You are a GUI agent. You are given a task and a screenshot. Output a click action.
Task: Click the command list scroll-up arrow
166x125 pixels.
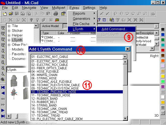click(x=125, y=62)
